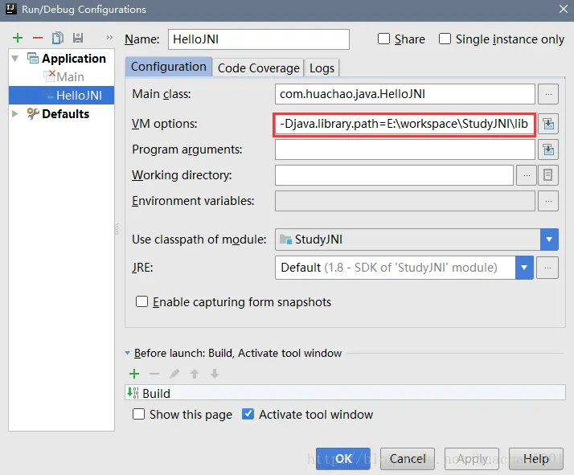This screenshot has width=574, height=475.
Task: Expand Program arguments editor icon
Action: pyautogui.click(x=548, y=149)
